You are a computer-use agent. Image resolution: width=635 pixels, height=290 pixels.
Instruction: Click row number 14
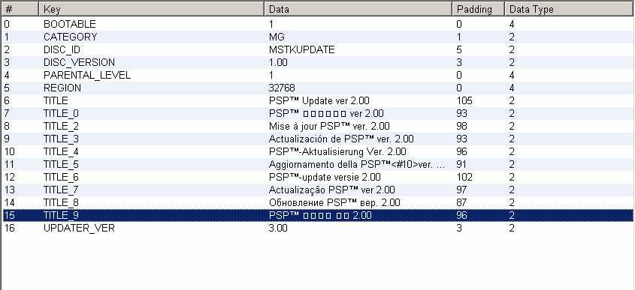[x=9, y=203]
